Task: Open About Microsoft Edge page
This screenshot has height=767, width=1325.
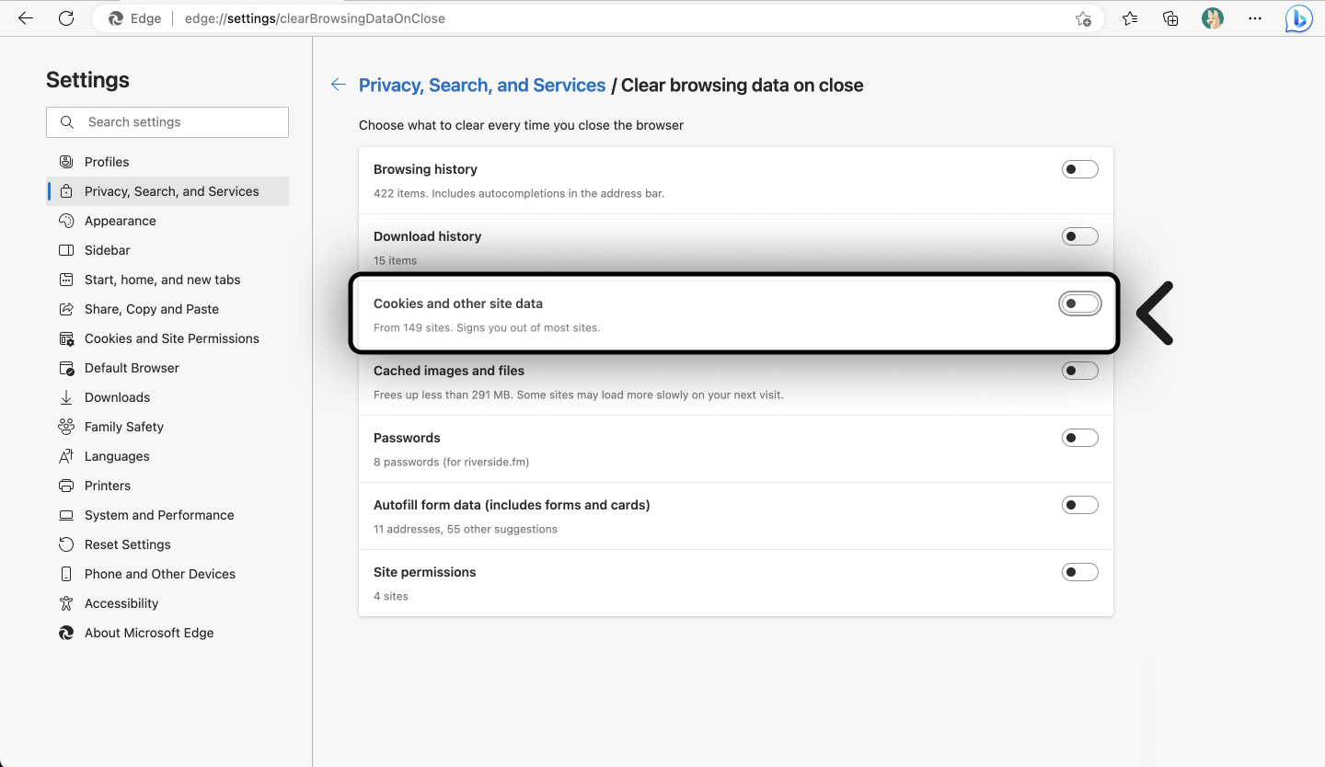Action: click(148, 633)
